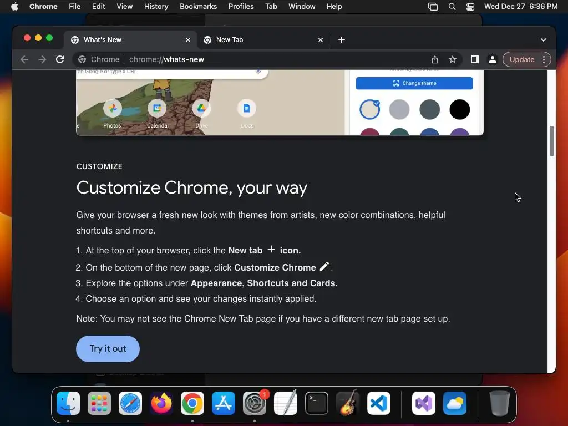Click the Update button
The height and width of the screenshot is (426, 568).
(522, 59)
